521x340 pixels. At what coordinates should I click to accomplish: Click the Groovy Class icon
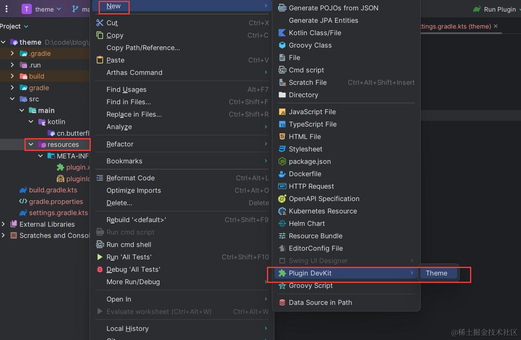point(282,45)
